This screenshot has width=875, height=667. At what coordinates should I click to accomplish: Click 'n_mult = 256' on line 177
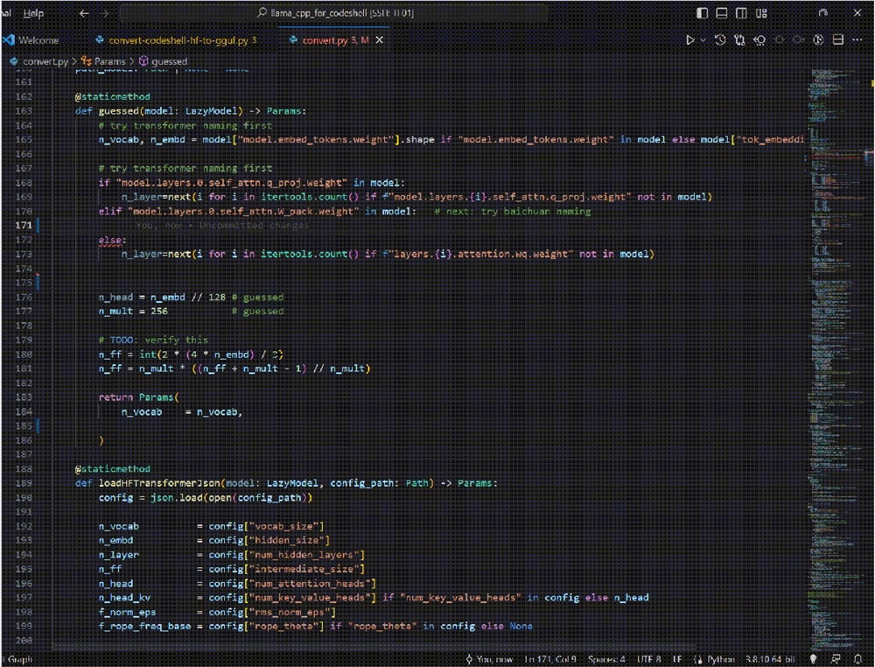(x=133, y=311)
